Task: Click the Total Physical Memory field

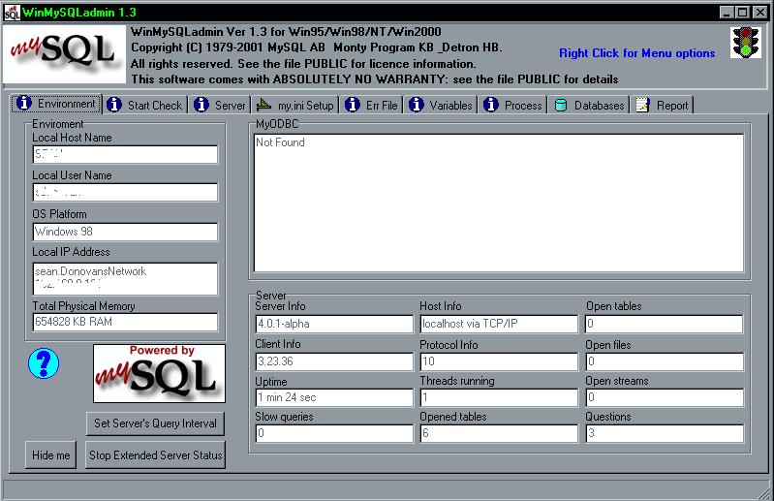Action: point(125,322)
